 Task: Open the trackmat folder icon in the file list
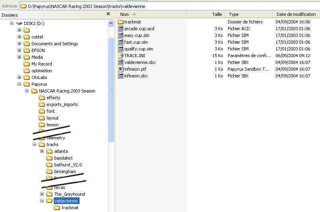click(121, 21)
